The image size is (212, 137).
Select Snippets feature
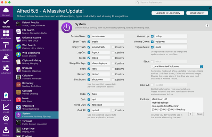tap(36, 69)
